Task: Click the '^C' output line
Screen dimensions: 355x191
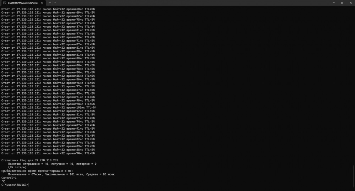Action: pyautogui.click(x=3, y=181)
